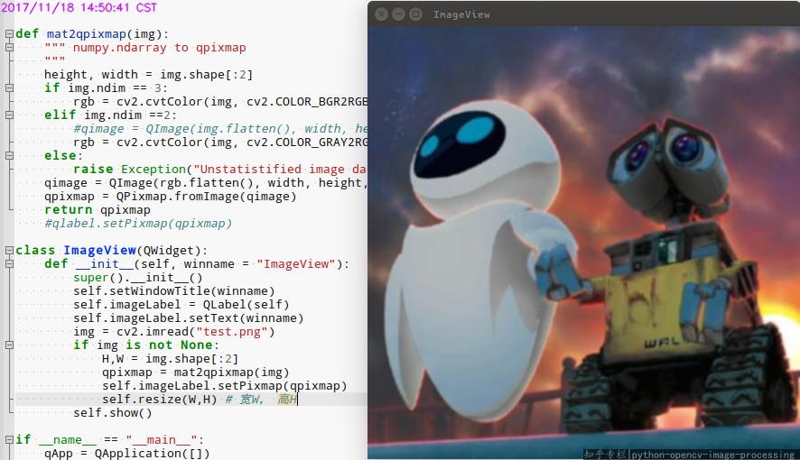Viewport: 800px width, 460px height.
Task: Click the comment '#qimage = QImage(img.flatten()' line
Action: coord(220,129)
